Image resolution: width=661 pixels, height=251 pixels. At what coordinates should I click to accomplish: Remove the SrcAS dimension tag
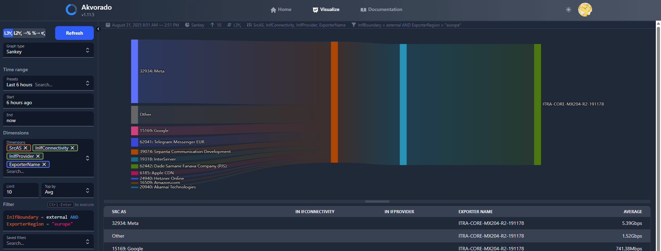[26, 148]
